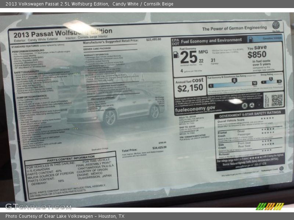This screenshot has height=220, width=294.
Task: Click 'in fuel costs over 5 years' text
Action: (x=261, y=63)
